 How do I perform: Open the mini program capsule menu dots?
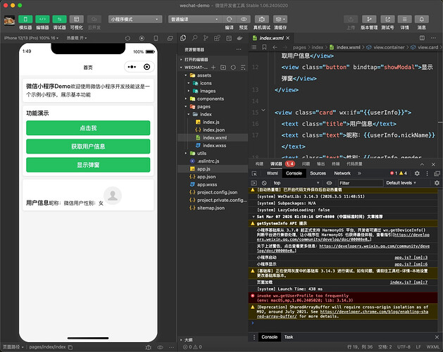[132, 67]
